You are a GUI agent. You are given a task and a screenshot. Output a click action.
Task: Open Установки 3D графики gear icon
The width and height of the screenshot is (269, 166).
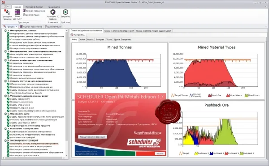coord(53,12)
